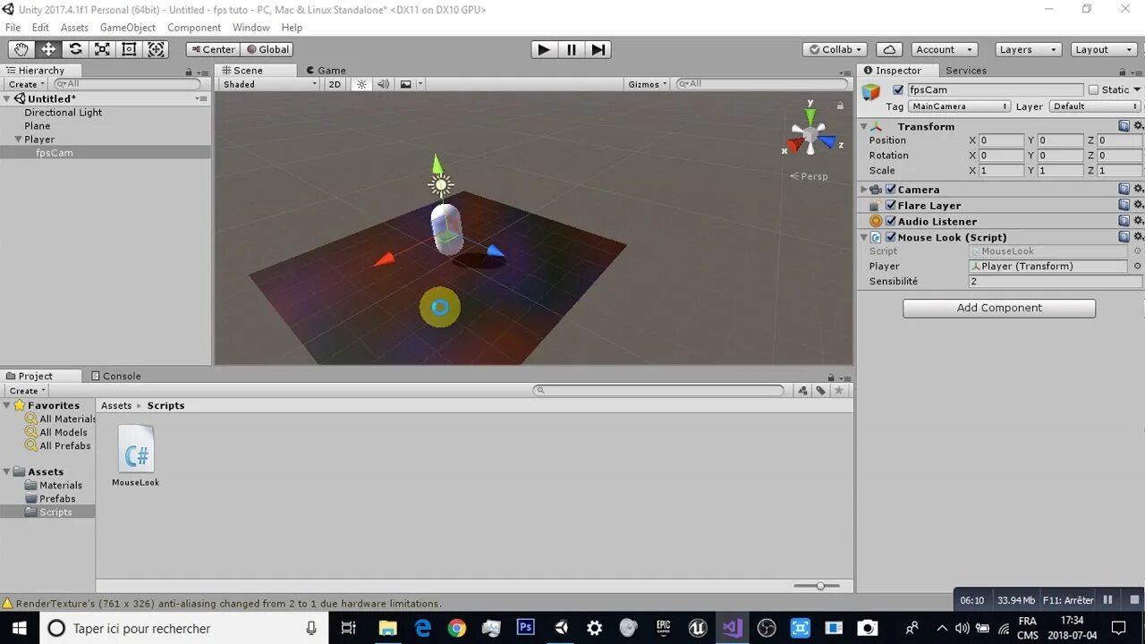
Task: Open the Layout dropdown
Action: [1103, 49]
